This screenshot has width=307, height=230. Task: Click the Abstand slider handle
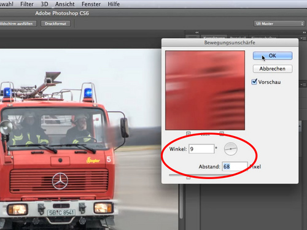[x=188, y=177]
